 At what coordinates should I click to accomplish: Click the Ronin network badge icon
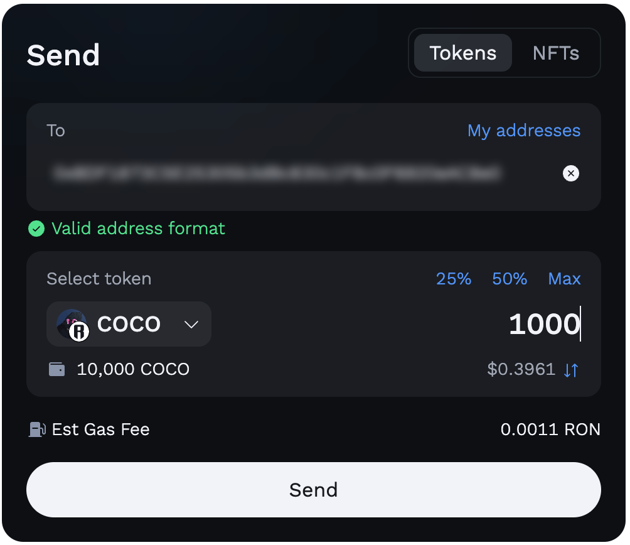point(79,332)
